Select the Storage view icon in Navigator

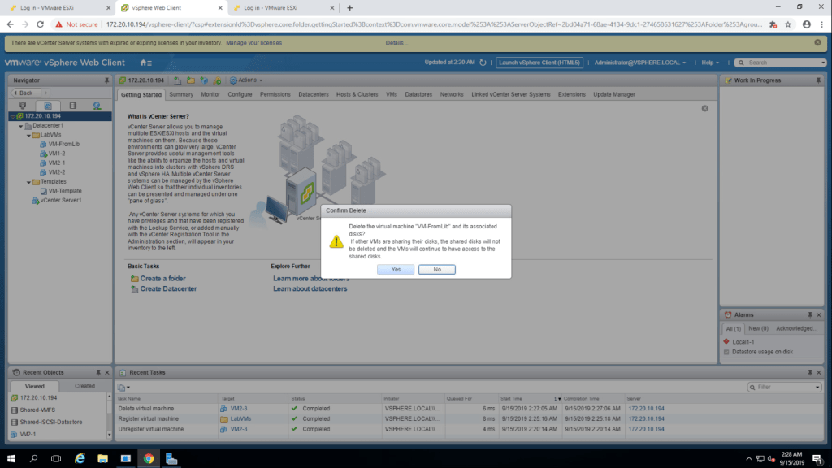pos(72,106)
